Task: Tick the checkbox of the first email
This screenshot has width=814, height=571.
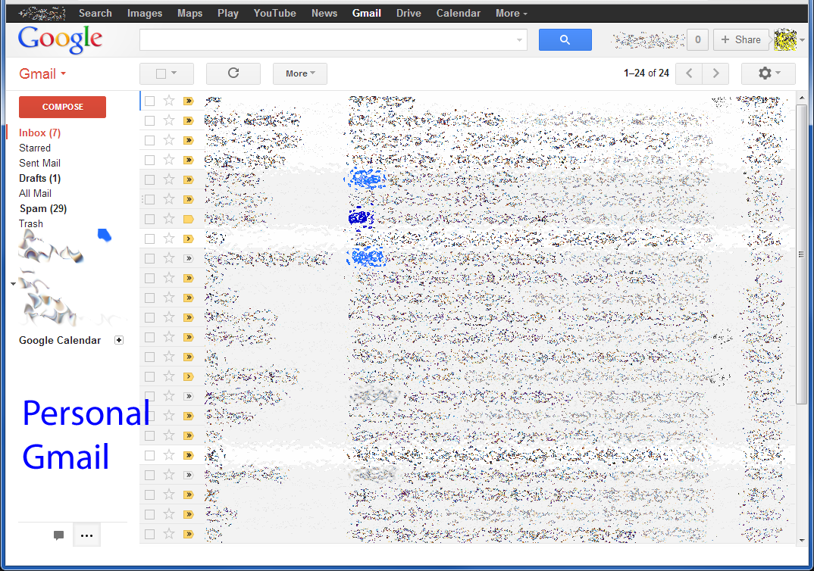Action: click(x=149, y=101)
